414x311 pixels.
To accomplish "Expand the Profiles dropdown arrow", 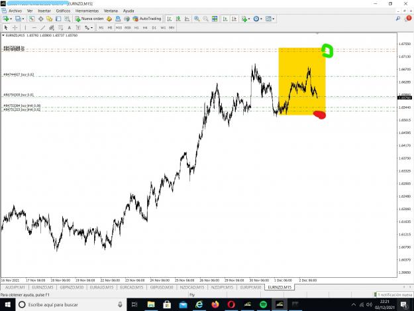I will 23,19.
